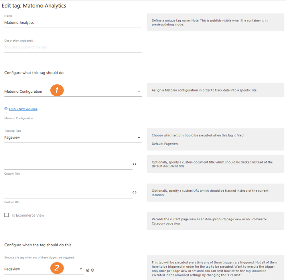Image resolution: width=286 pixels, height=280 pixels.
Task: Click the plus icon before Create New Variable
Action: click(6, 109)
